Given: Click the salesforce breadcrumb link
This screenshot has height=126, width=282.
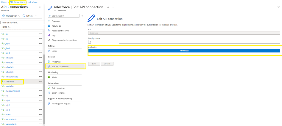Looking at the screenshot, I should pos(33,2).
